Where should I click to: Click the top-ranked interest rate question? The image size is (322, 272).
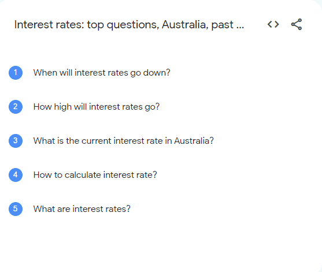coord(102,73)
